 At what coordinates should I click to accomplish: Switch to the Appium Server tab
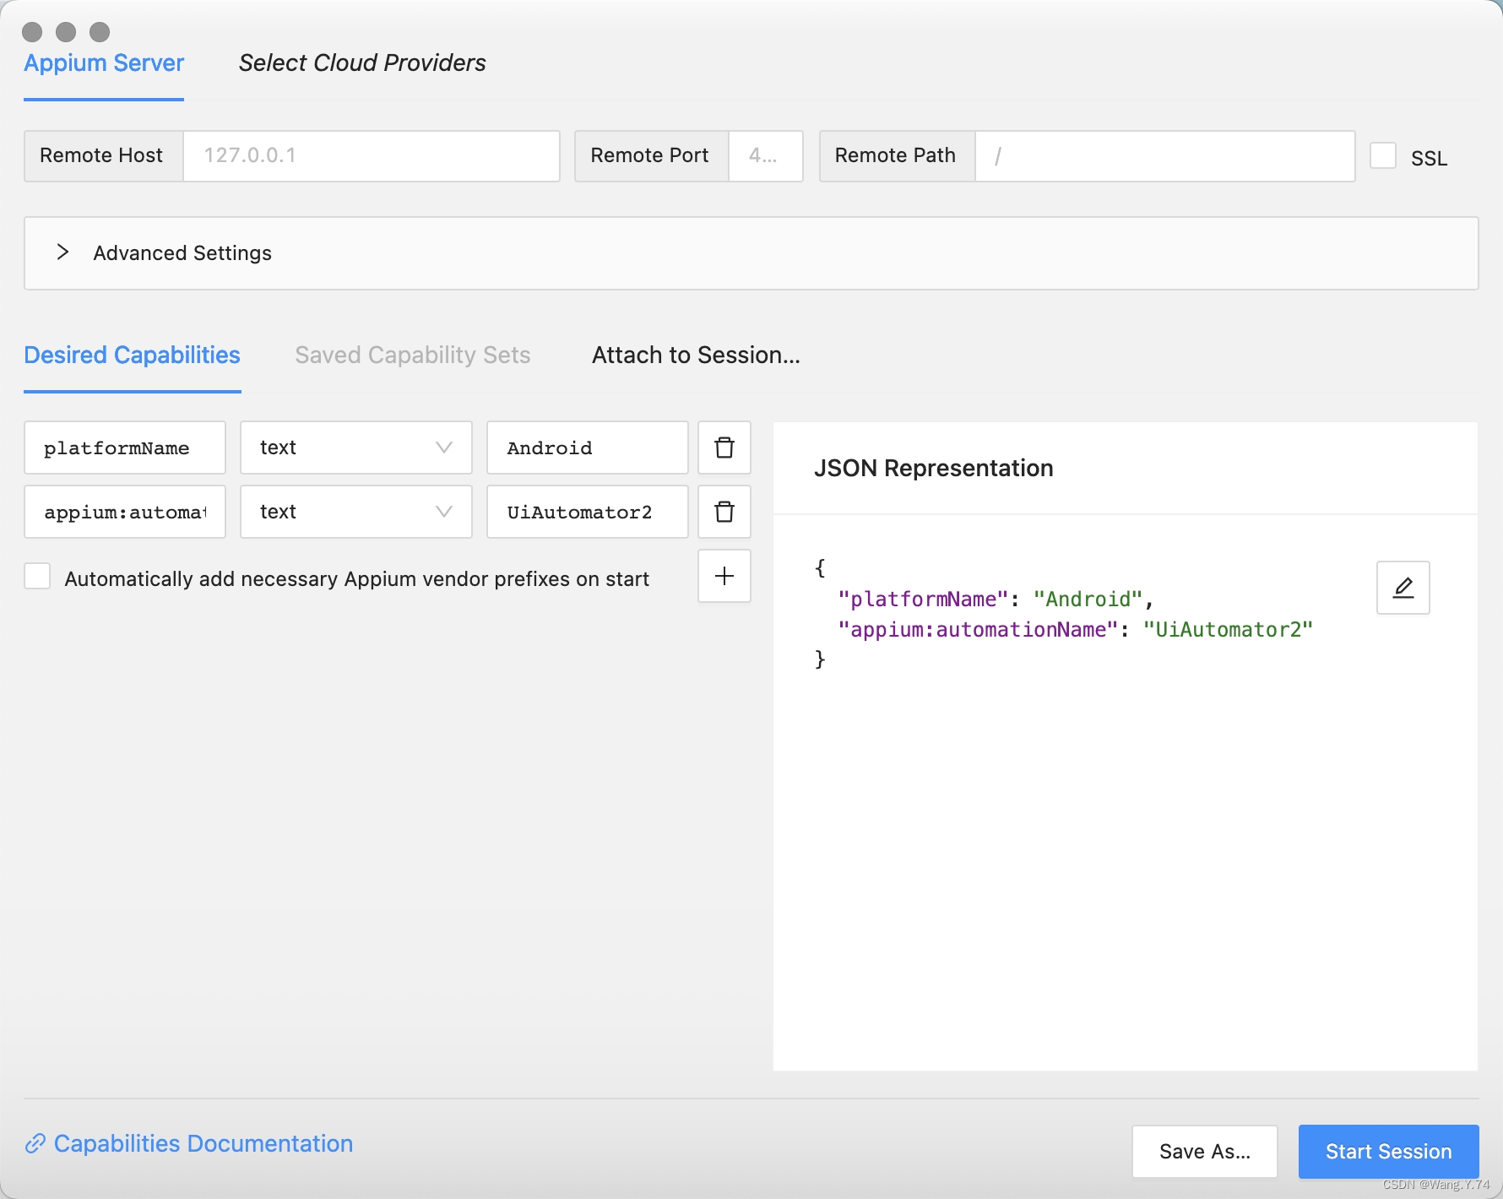[x=104, y=63]
